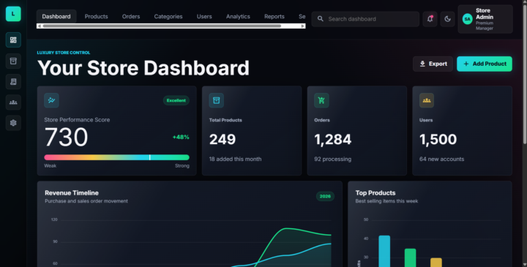Click the L store logo icon
527x267 pixels.
pos(13,14)
